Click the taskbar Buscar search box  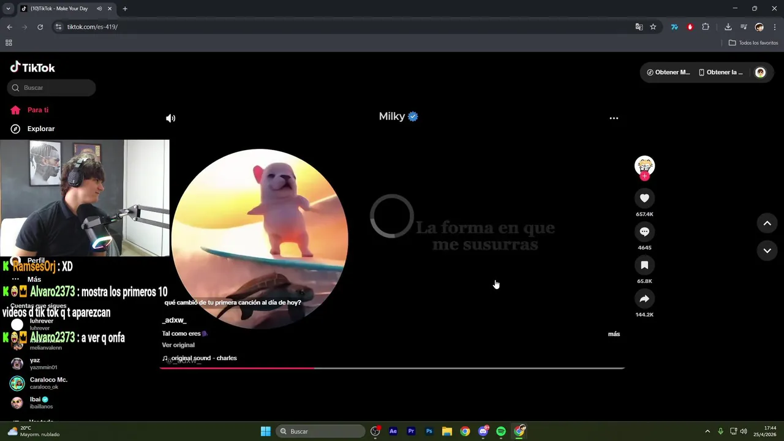320,431
